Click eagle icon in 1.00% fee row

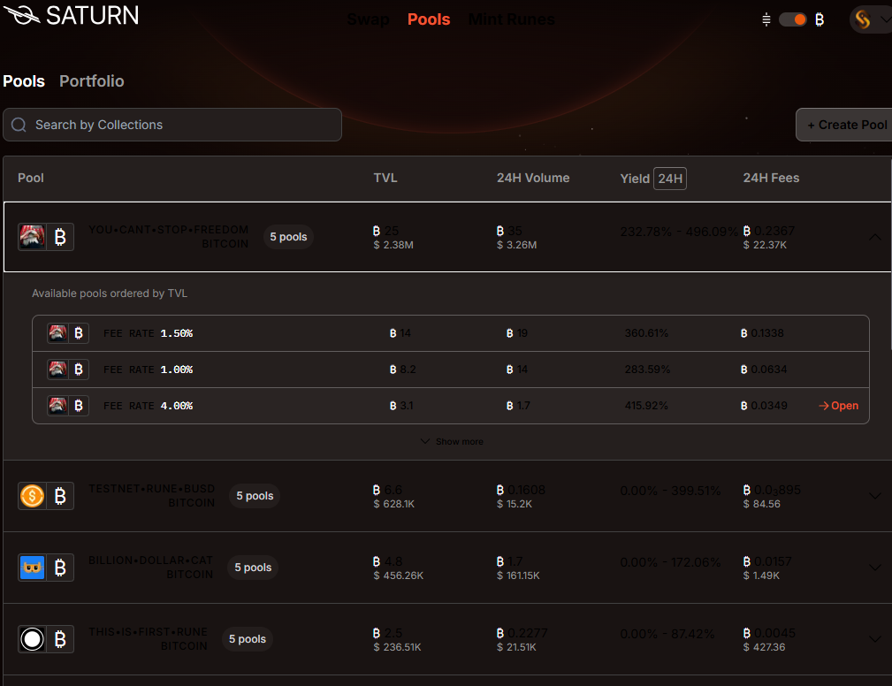point(57,370)
